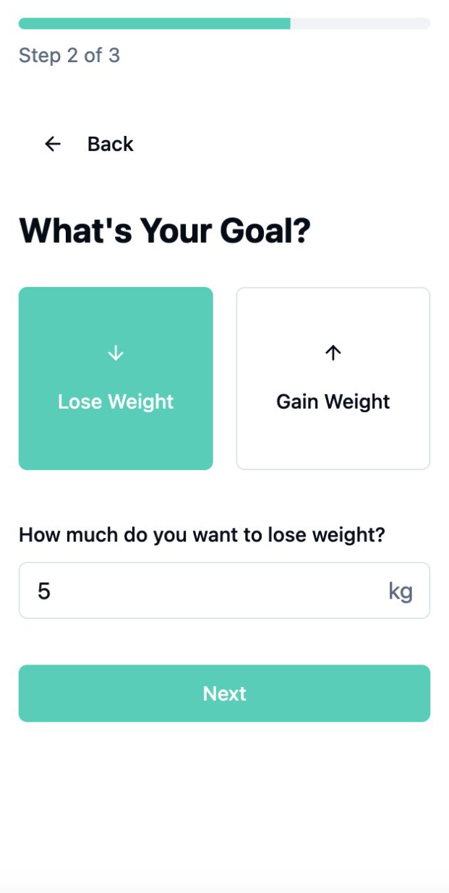
Task: Click the unfilled portion of the progress bar
Action: (x=362, y=23)
